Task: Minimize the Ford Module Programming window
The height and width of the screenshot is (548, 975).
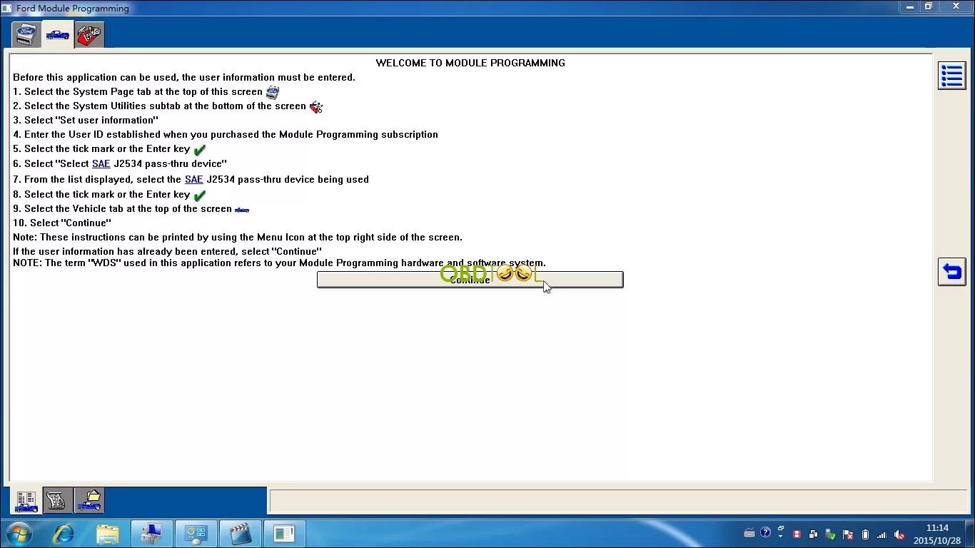Action: tap(910, 6)
